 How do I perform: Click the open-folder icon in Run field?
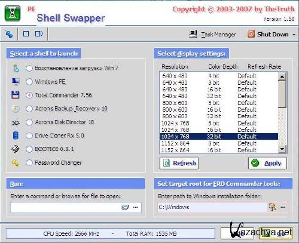[125, 207]
